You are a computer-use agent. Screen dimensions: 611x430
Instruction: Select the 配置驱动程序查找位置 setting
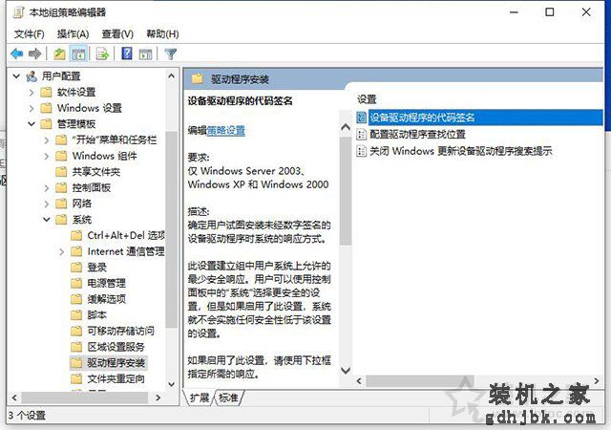pyautogui.click(x=417, y=134)
